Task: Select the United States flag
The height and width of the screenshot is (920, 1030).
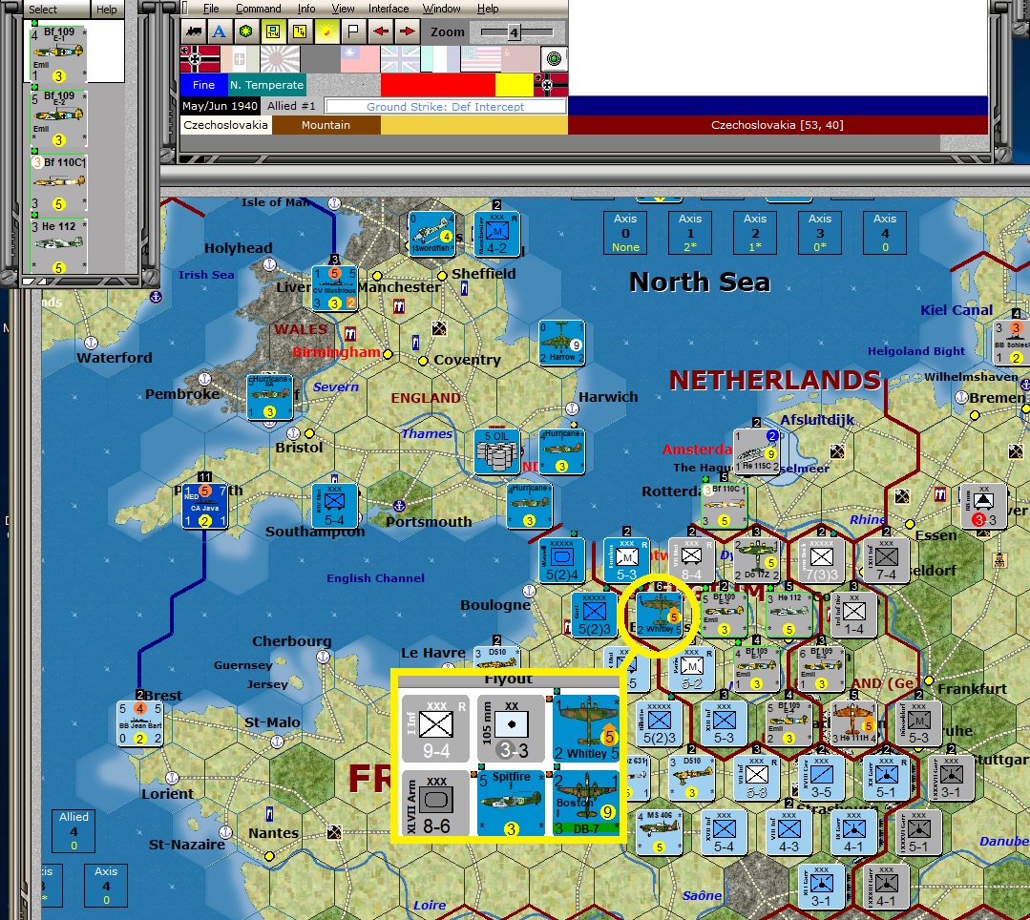Action: tap(480, 59)
